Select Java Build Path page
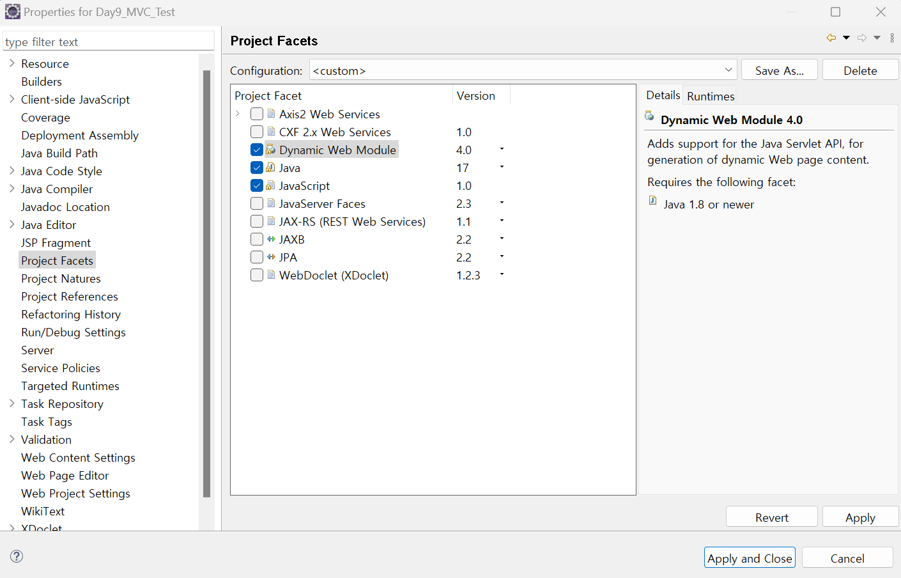Viewport: 901px width, 578px height. [x=59, y=153]
